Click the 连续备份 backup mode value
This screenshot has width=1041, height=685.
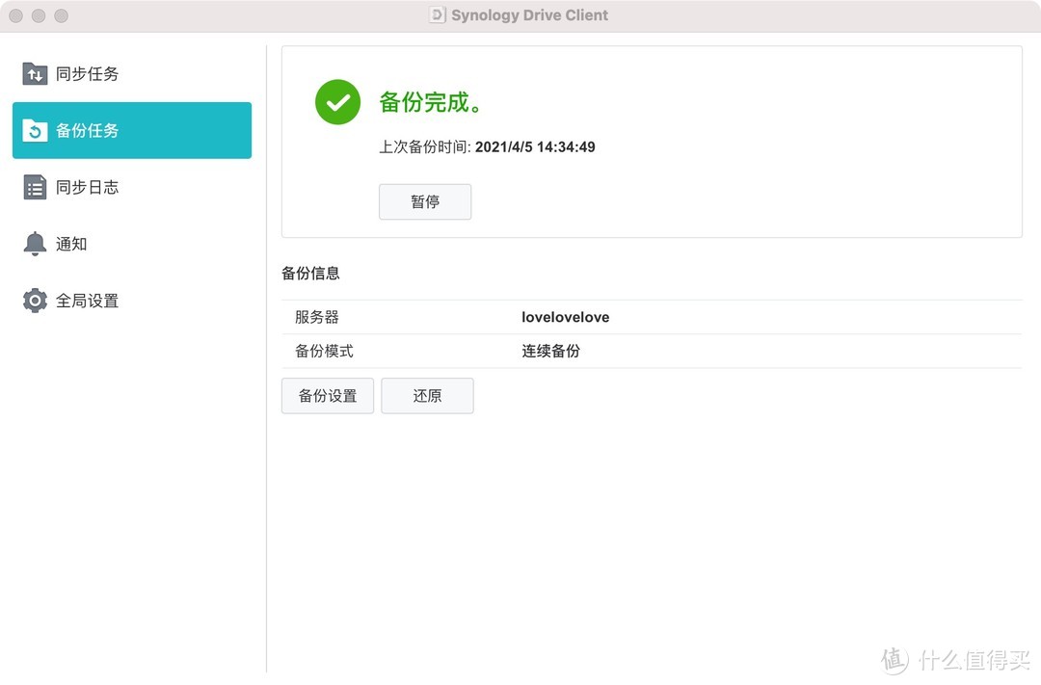[x=551, y=351]
